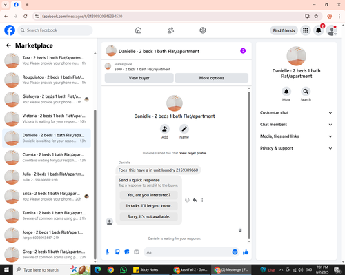Screen dimensions: 345x275
Task: Click Danielle's profile picture in right panel
Action: point(296,56)
